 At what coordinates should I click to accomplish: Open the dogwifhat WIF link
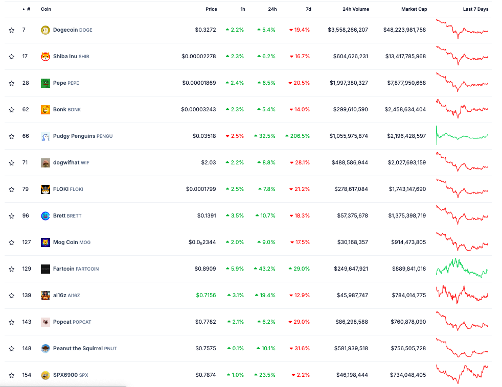(71, 163)
